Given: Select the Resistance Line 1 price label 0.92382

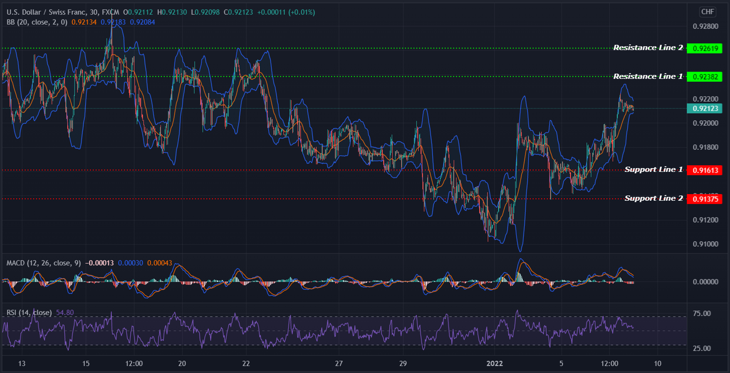Looking at the screenshot, I should (x=706, y=76).
